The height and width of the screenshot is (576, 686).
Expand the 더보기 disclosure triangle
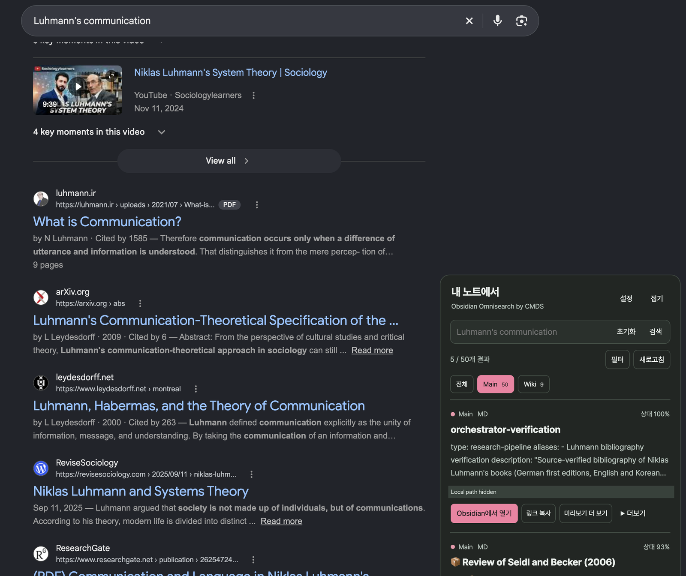[x=633, y=513]
